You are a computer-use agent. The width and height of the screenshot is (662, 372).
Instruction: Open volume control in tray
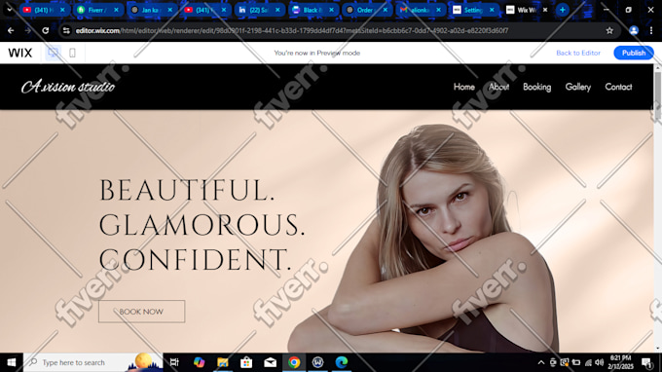point(599,362)
